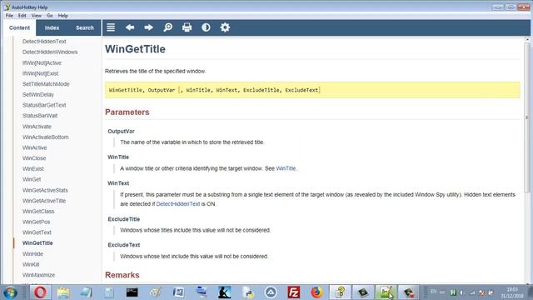Screen dimensions: 533x300
Task: Open SetTitleMatchMode topic
Action: click(46, 84)
